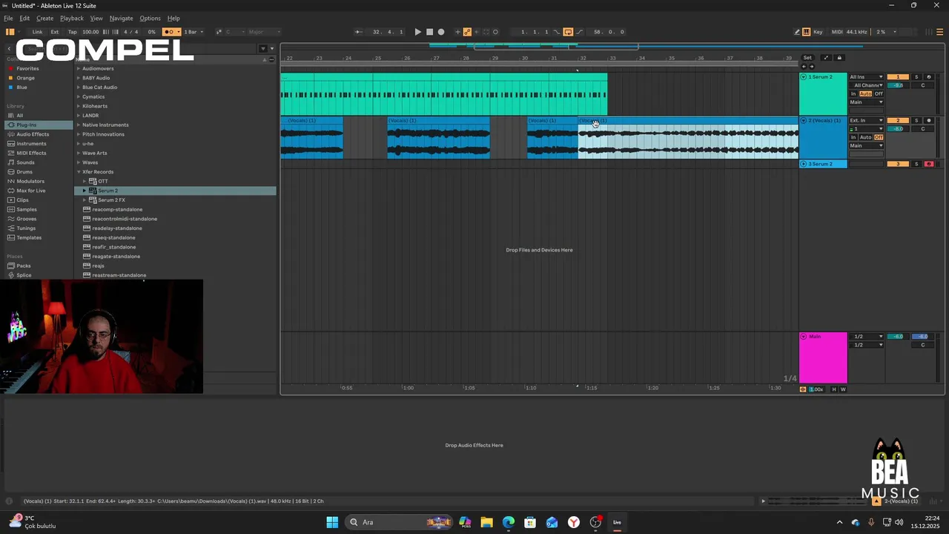
Task: Toggle the Arrangement Loop switch
Action: [x=568, y=32]
